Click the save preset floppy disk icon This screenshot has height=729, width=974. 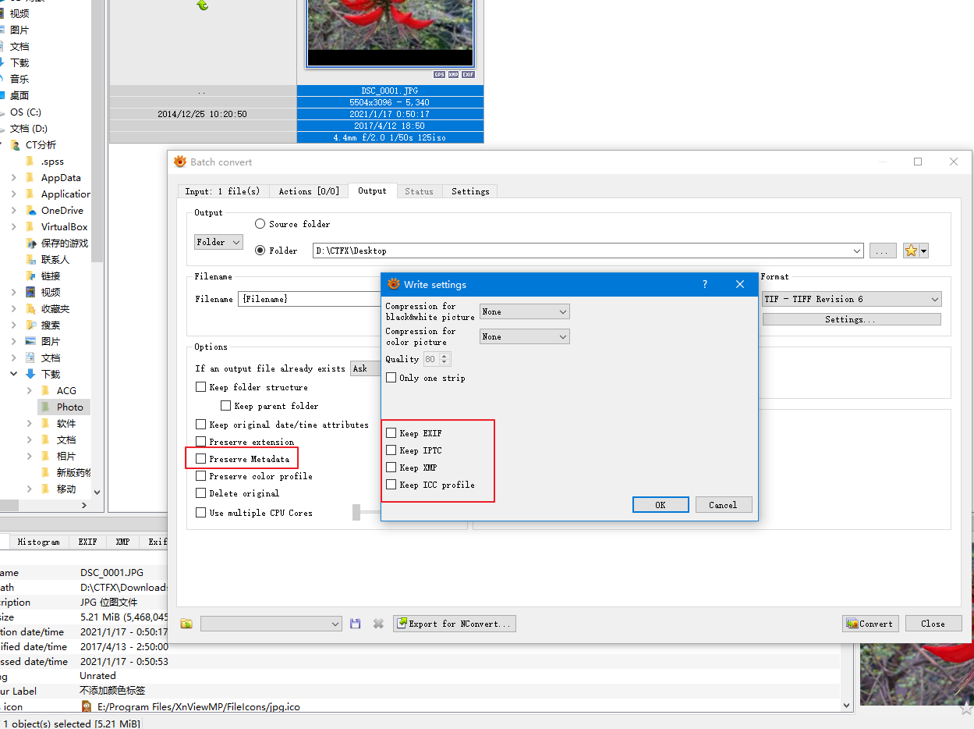pyautogui.click(x=356, y=624)
